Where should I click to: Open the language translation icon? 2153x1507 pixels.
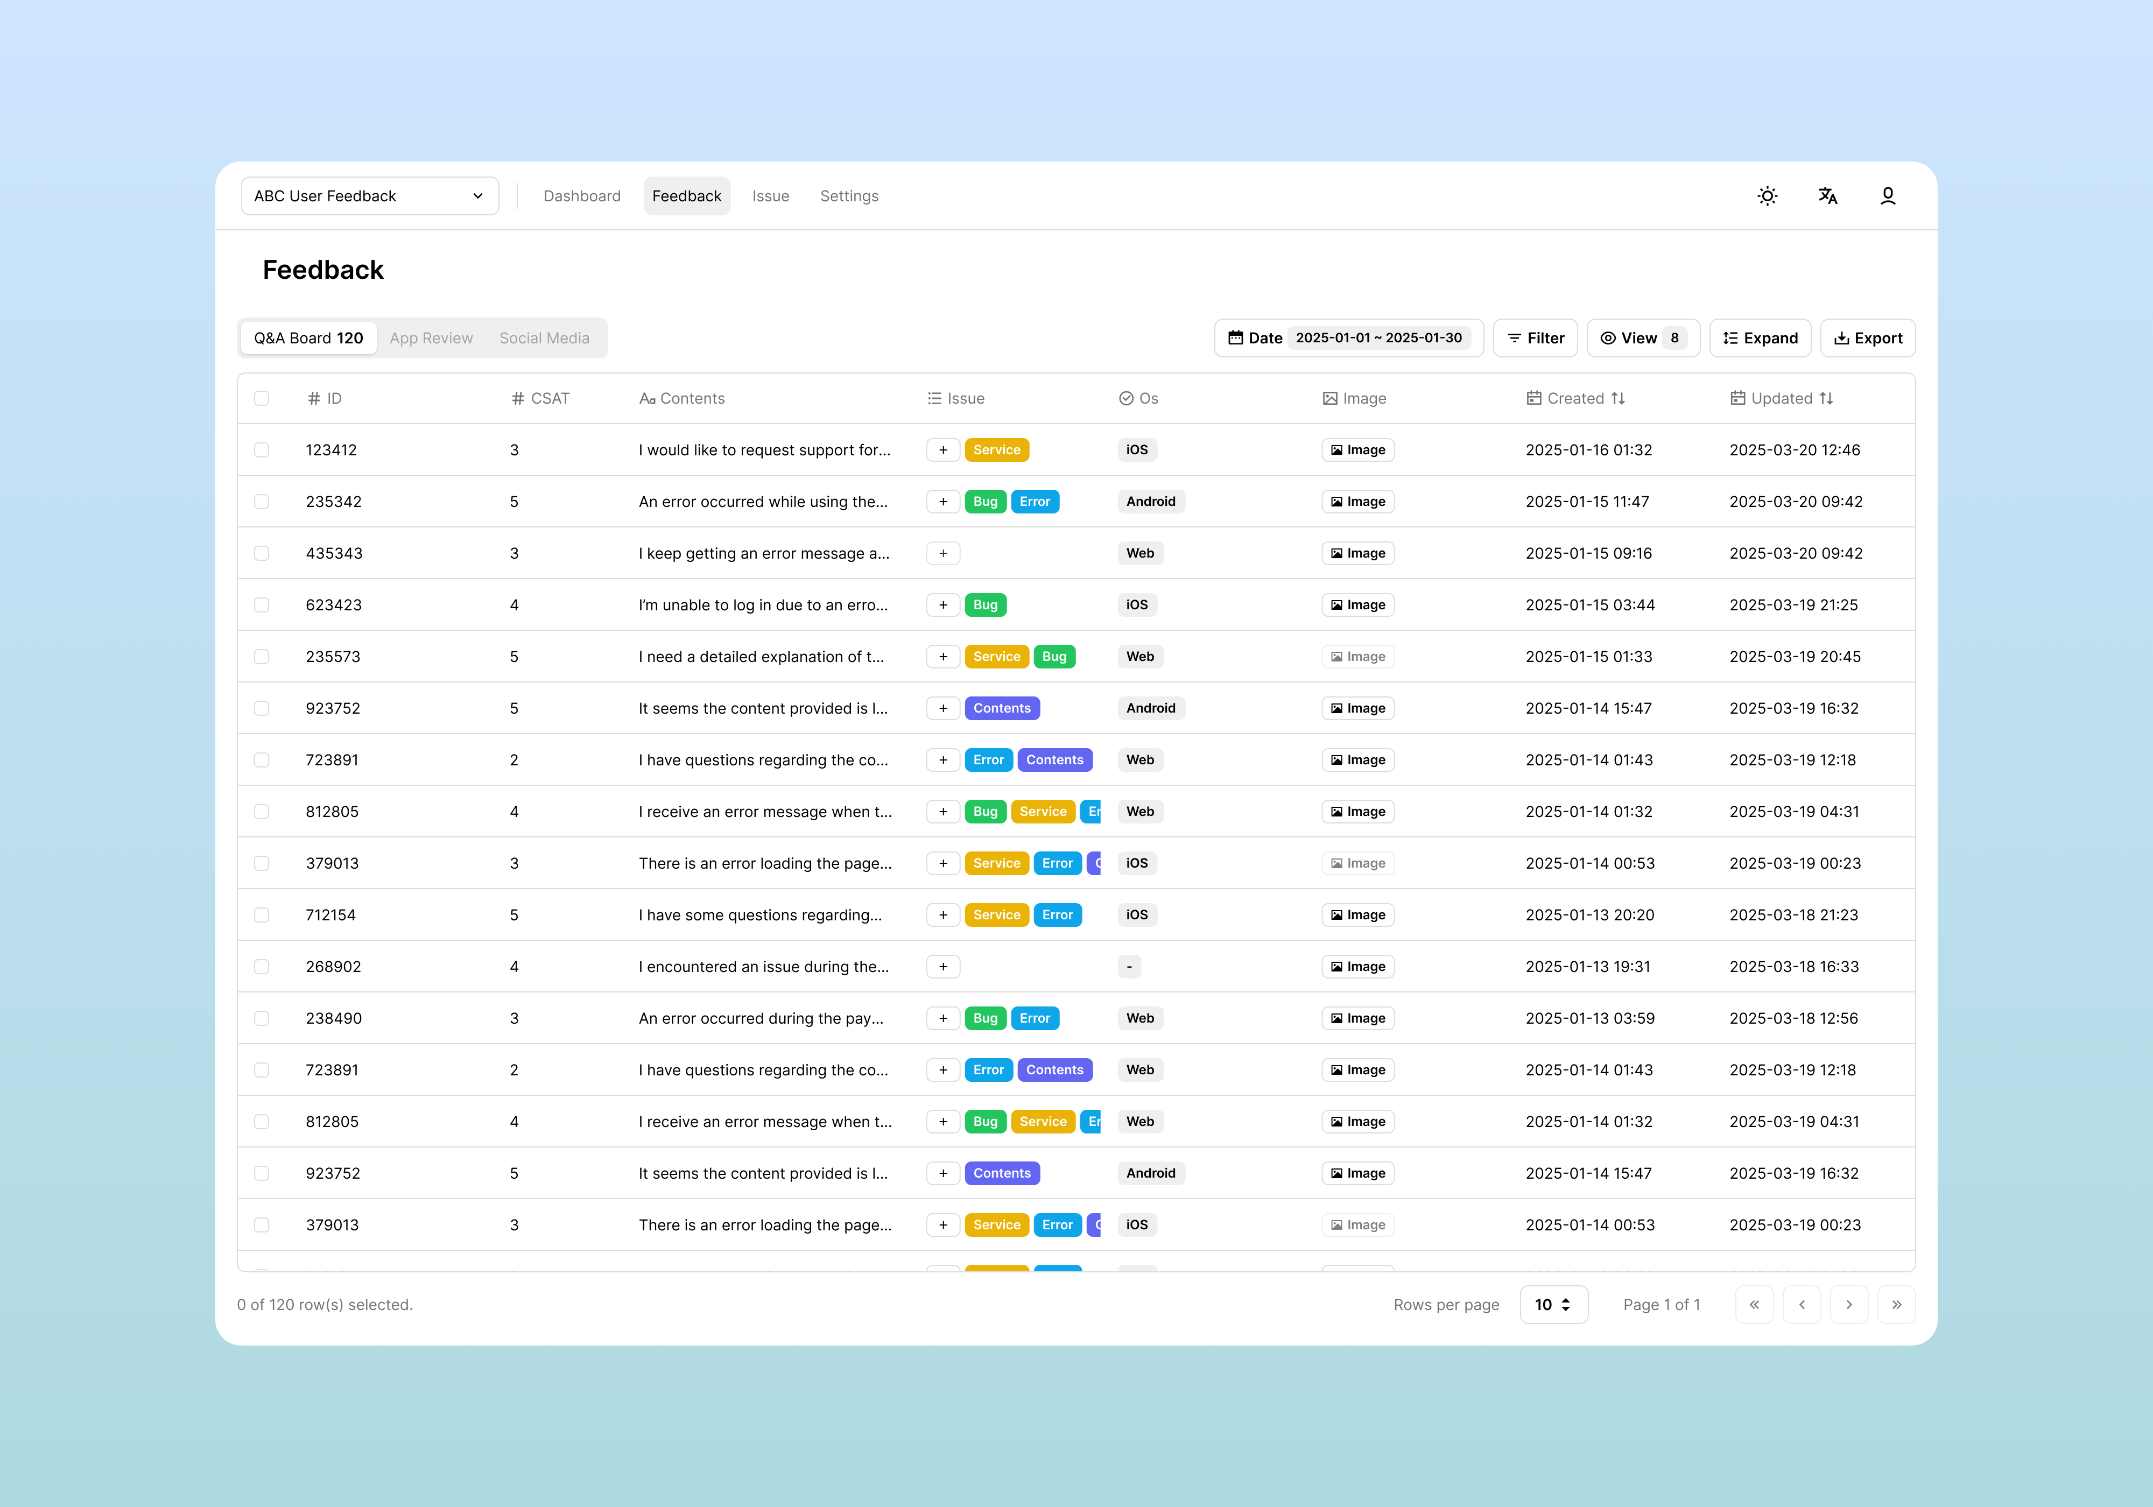(1827, 196)
